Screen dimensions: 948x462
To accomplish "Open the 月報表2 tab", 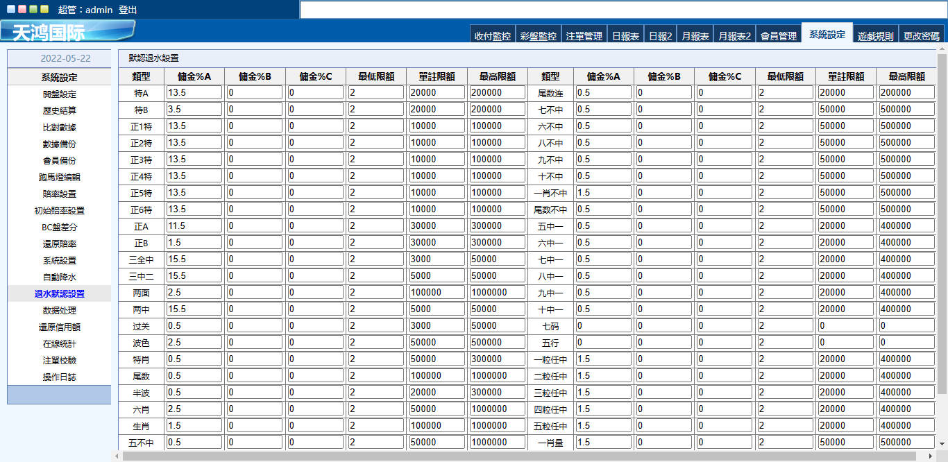I will [x=734, y=35].
